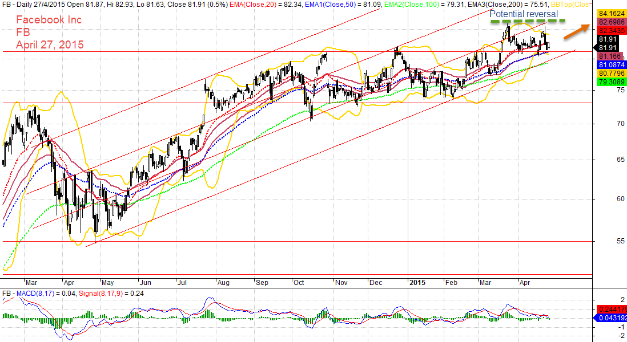Select the green 79.3089 price tag

click(612, 82)
